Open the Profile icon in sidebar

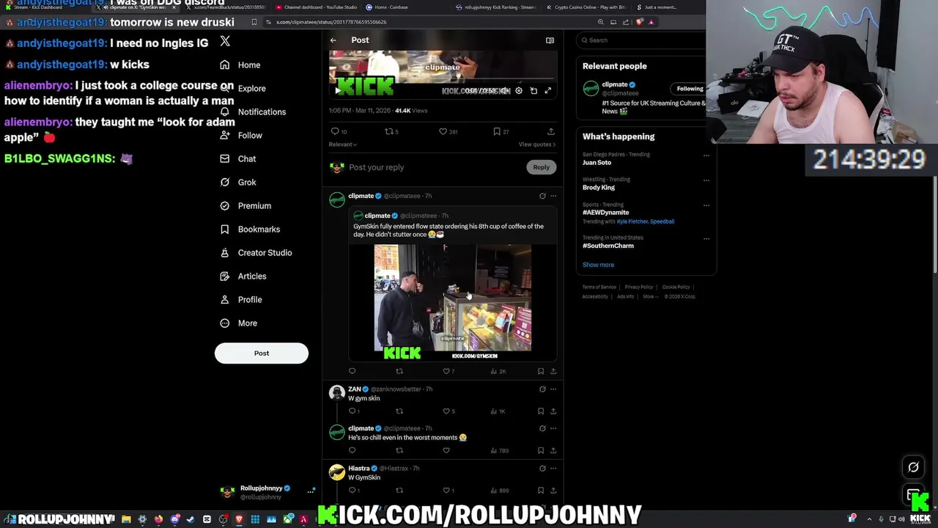(225, 299)
